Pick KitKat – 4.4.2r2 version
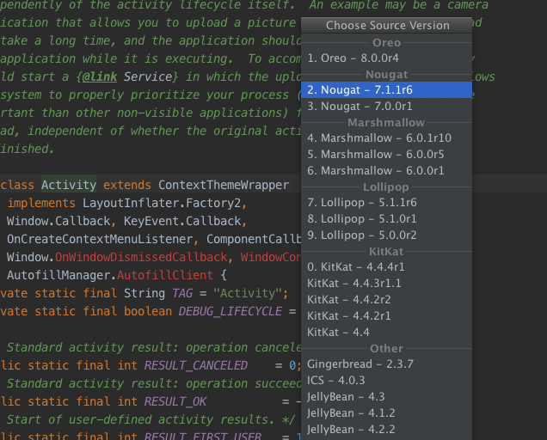 click(x=386, y=300)
